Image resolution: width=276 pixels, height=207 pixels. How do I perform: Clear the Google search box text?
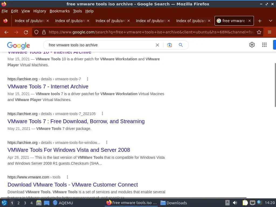click(x=157, y=45)
